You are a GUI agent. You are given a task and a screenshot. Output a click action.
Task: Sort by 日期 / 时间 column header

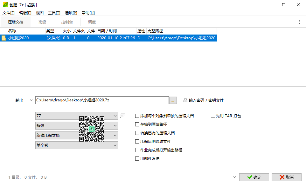click(116, 31)
